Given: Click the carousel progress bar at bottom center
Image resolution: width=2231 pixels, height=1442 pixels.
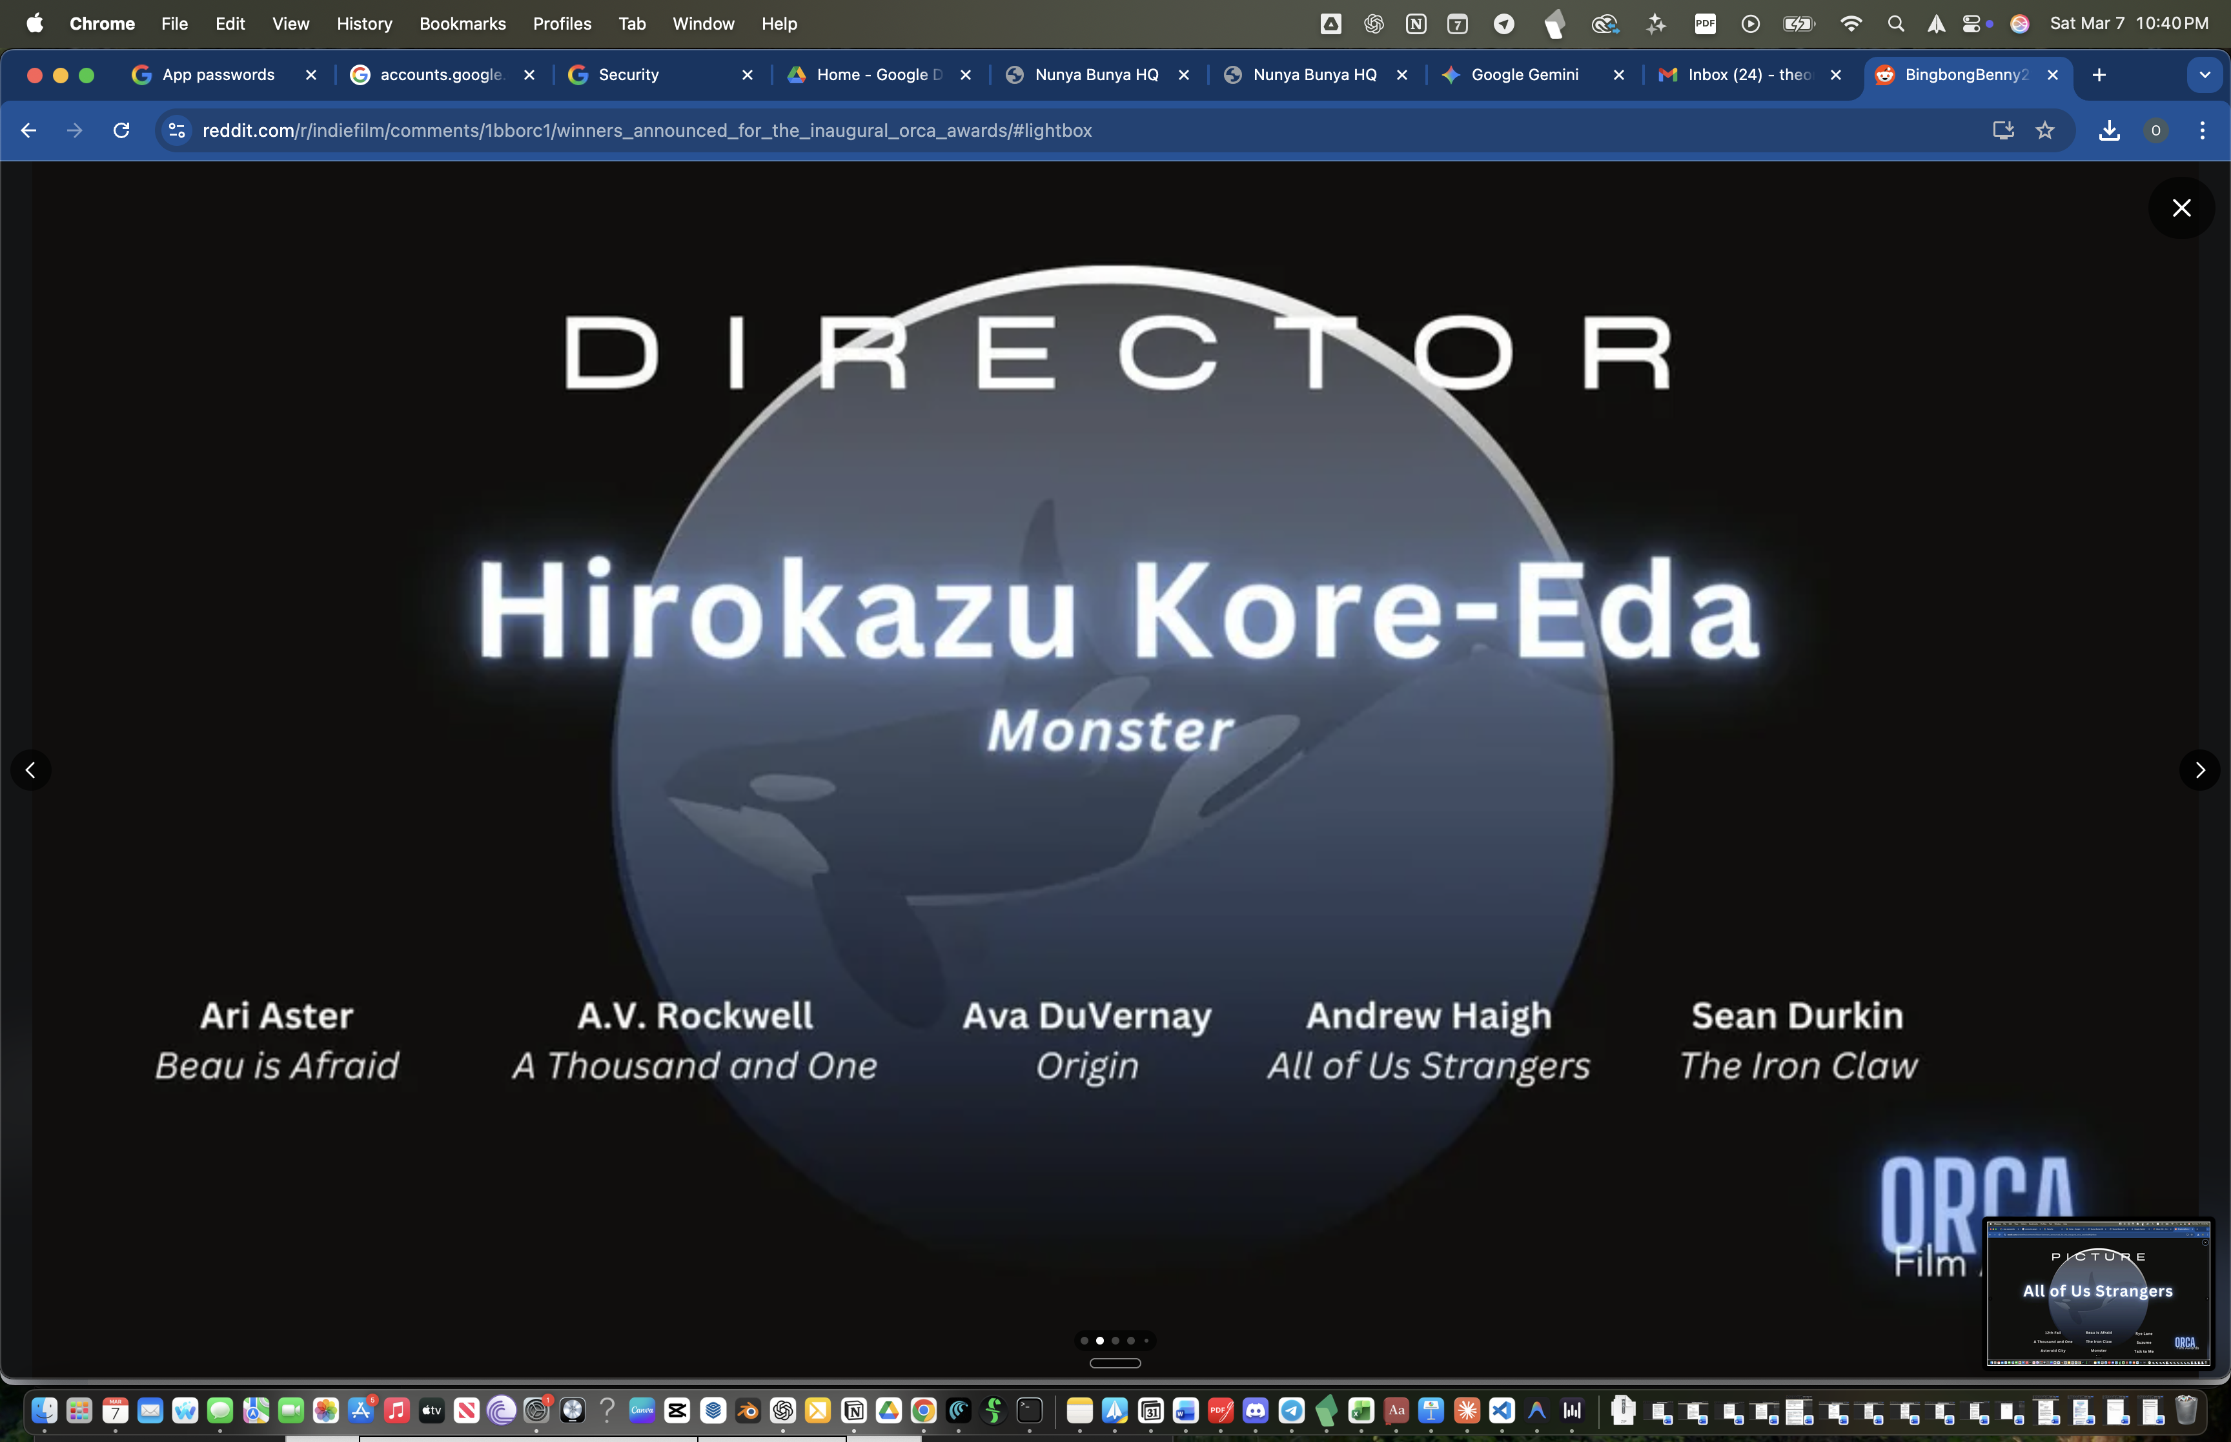Looking at the screenshot, I should pos(1114,1363).
